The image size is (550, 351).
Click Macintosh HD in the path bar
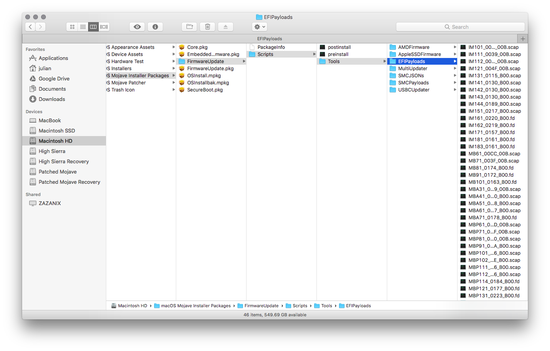[129, 306]
